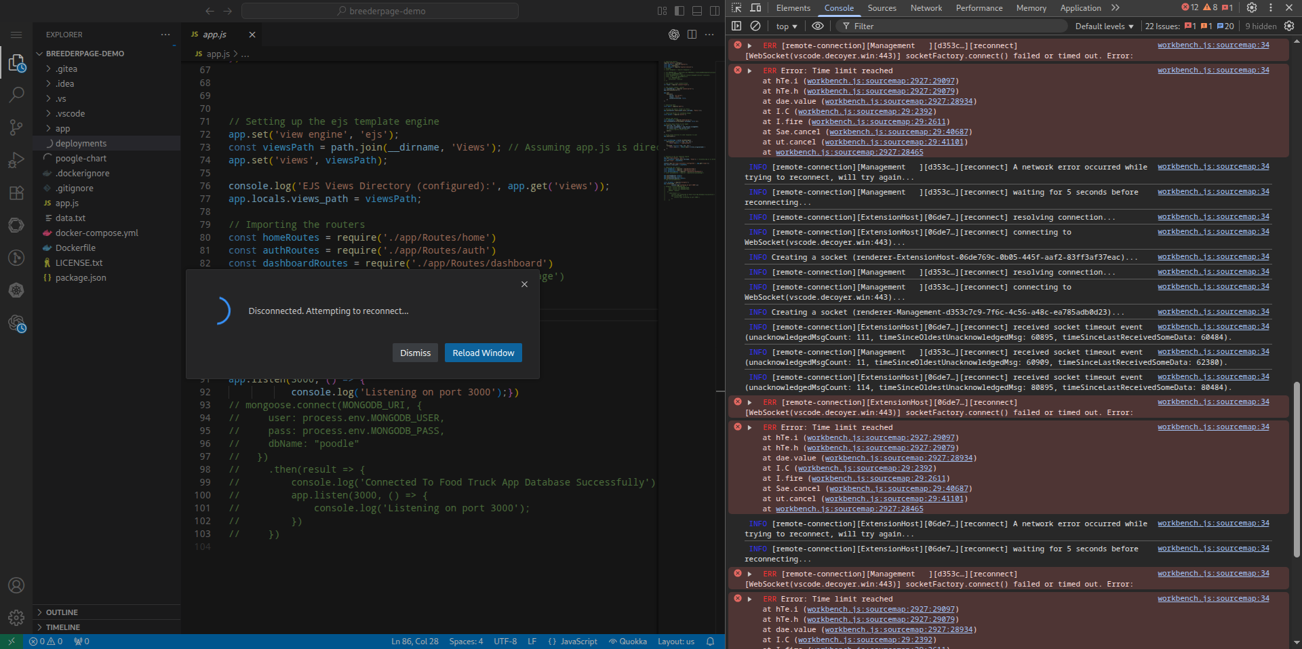This screenshot has width=1302, height=649.
Task: Click the Reload Window button
Action: click(x=483, y=353)
